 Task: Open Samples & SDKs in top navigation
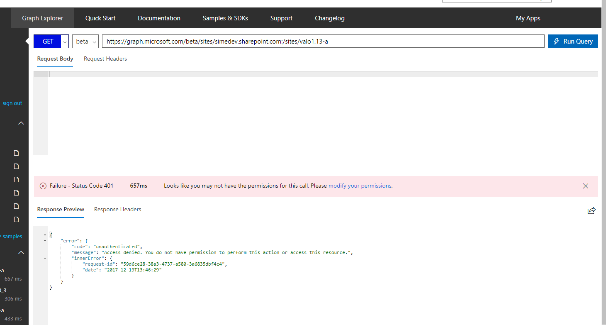click(225, 18)
